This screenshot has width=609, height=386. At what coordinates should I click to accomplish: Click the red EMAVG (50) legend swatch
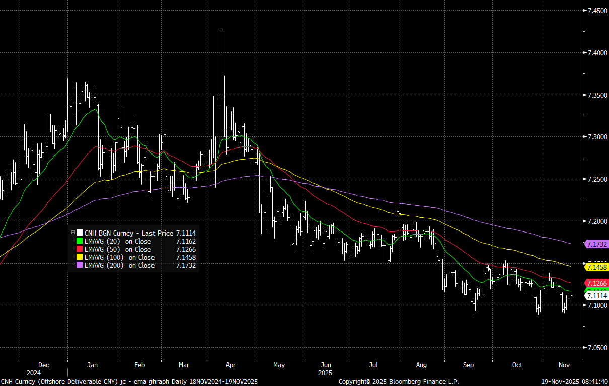pos(79,249)
